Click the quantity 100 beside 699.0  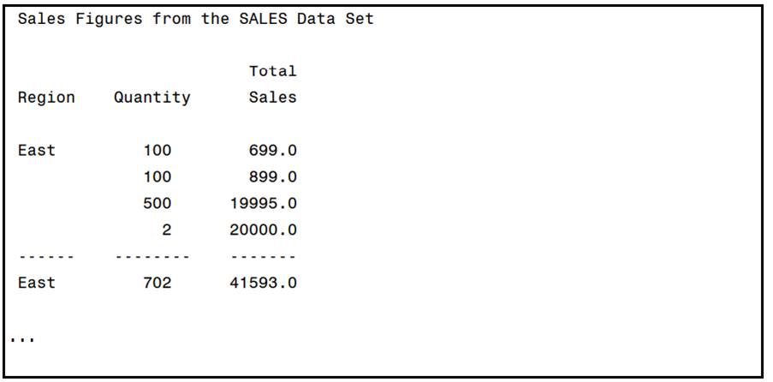(157, 151)
